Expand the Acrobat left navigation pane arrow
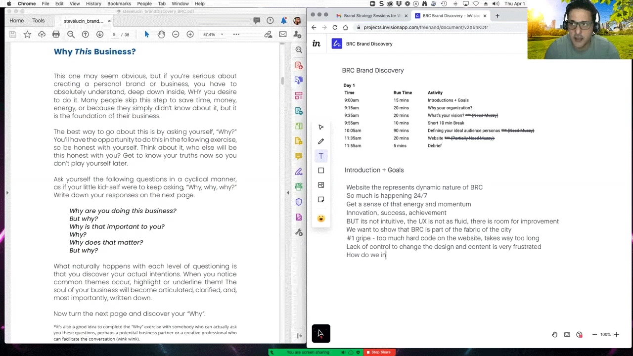 tap(7, 193)
